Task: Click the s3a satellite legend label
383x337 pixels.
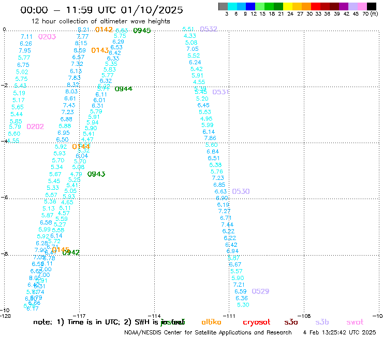Action: coord(291,322)
